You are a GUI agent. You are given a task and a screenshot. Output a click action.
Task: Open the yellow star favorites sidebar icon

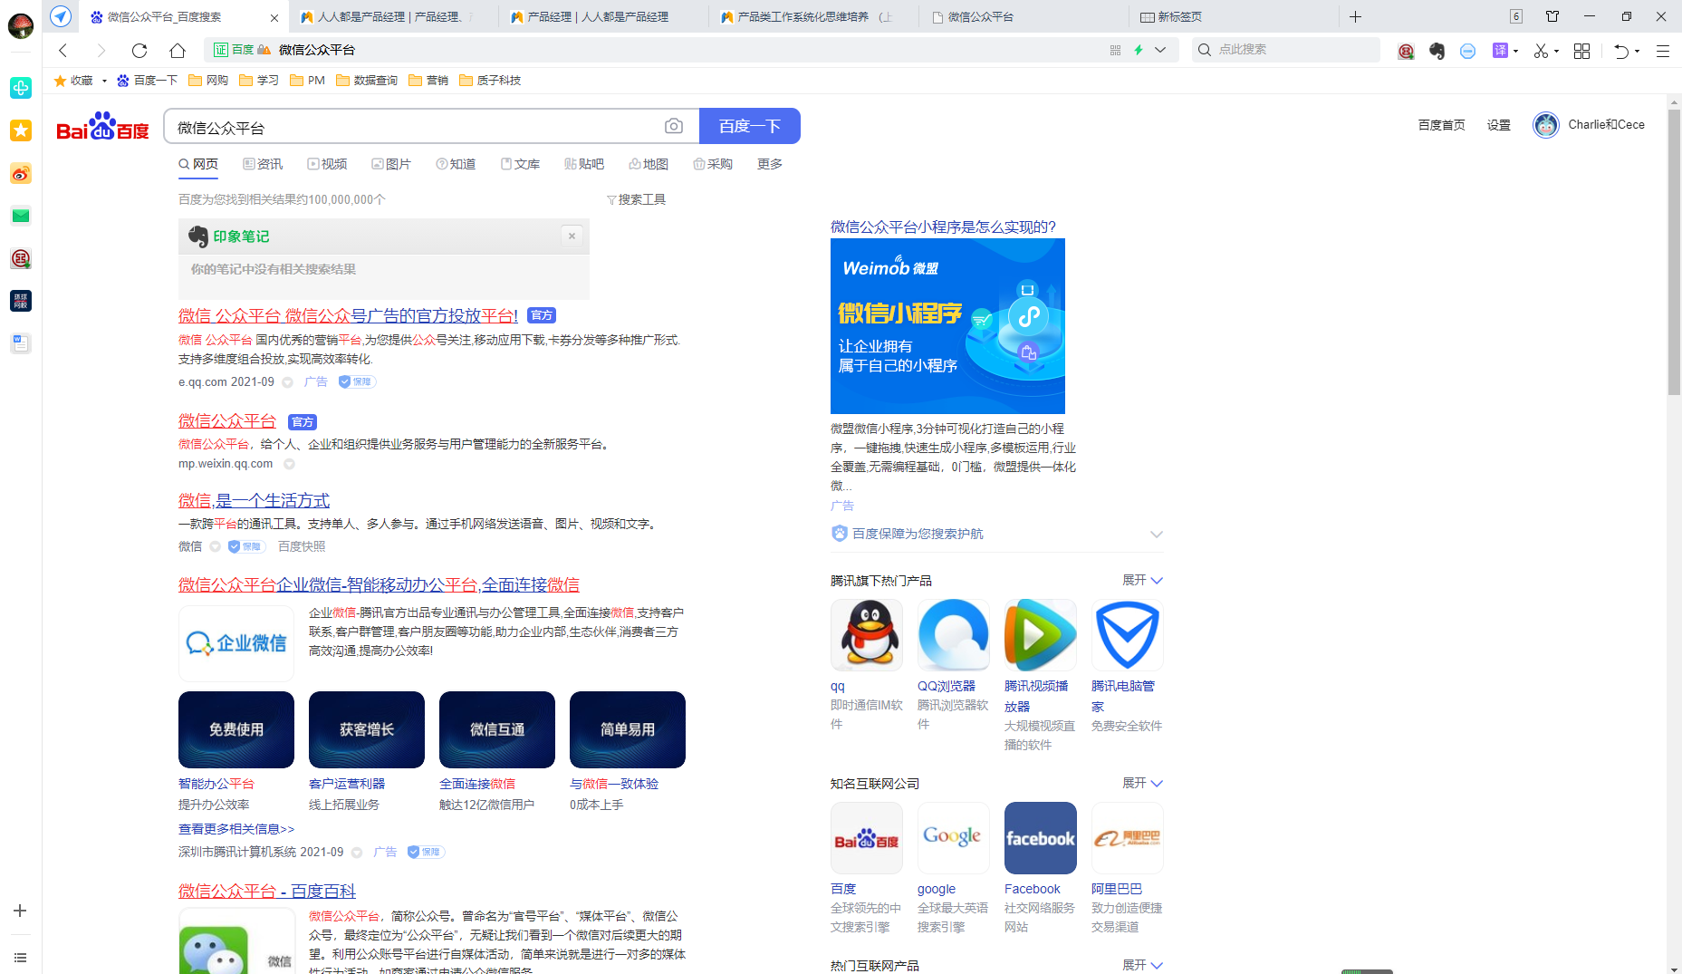tap(21, 130)
